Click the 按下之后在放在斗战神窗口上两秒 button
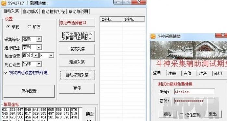Viewport: 227px width, 121px height. 77,36
